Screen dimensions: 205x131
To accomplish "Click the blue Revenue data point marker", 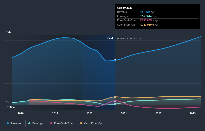I will click(115, 60).
